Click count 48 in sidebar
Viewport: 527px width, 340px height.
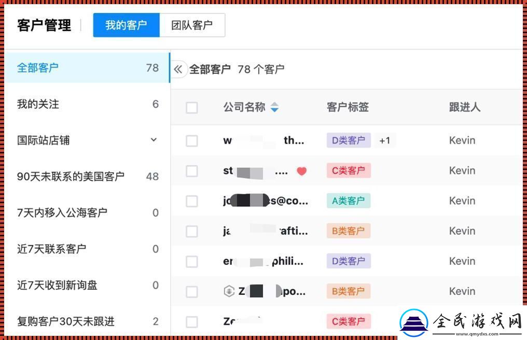point(152,176)
